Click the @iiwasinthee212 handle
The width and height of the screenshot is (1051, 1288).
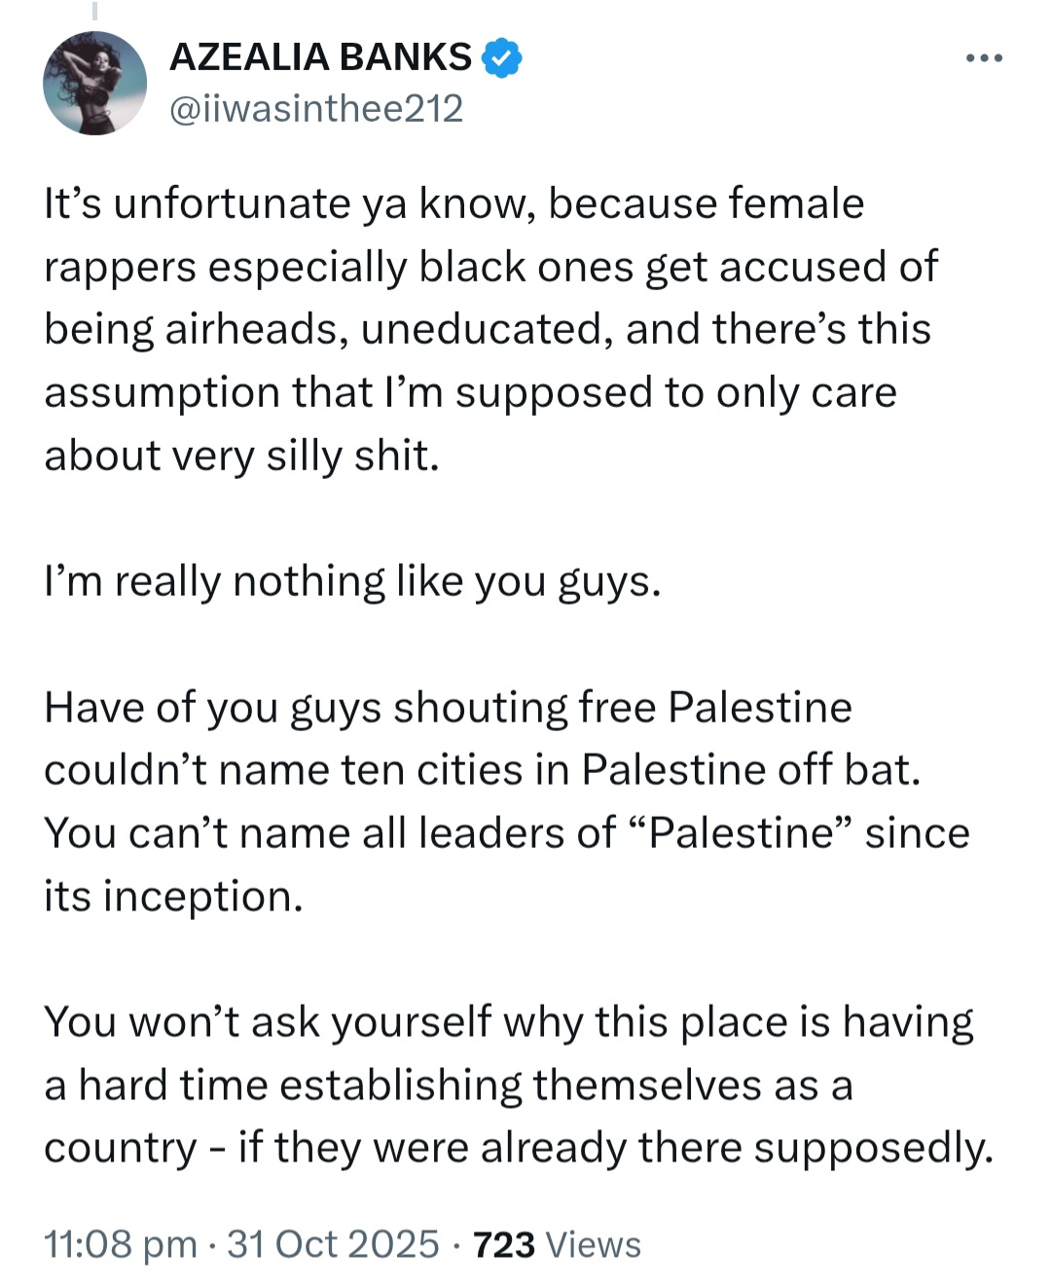tap(316, 109)
